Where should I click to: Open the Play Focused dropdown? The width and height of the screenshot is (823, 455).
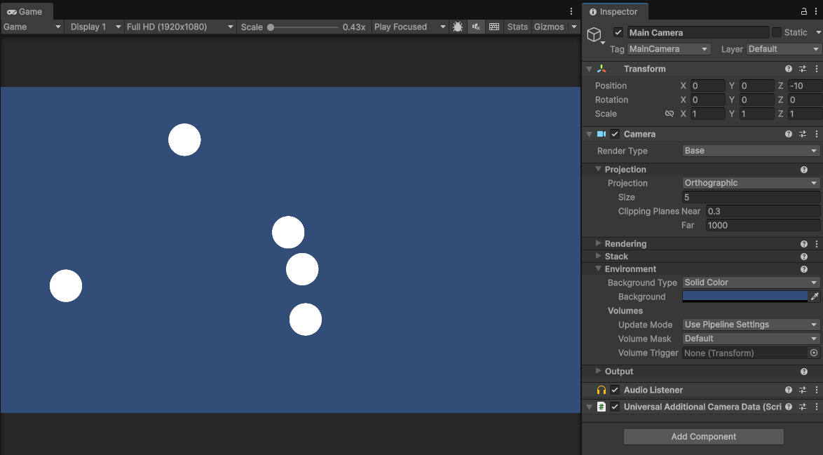pos(409,27)
